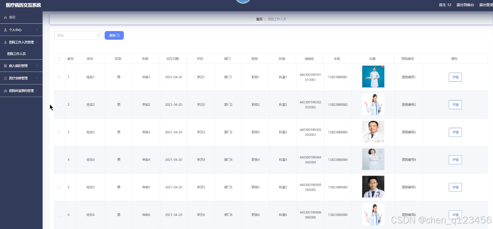Click 退出登录 in the top bar

(x=486, y=5)
